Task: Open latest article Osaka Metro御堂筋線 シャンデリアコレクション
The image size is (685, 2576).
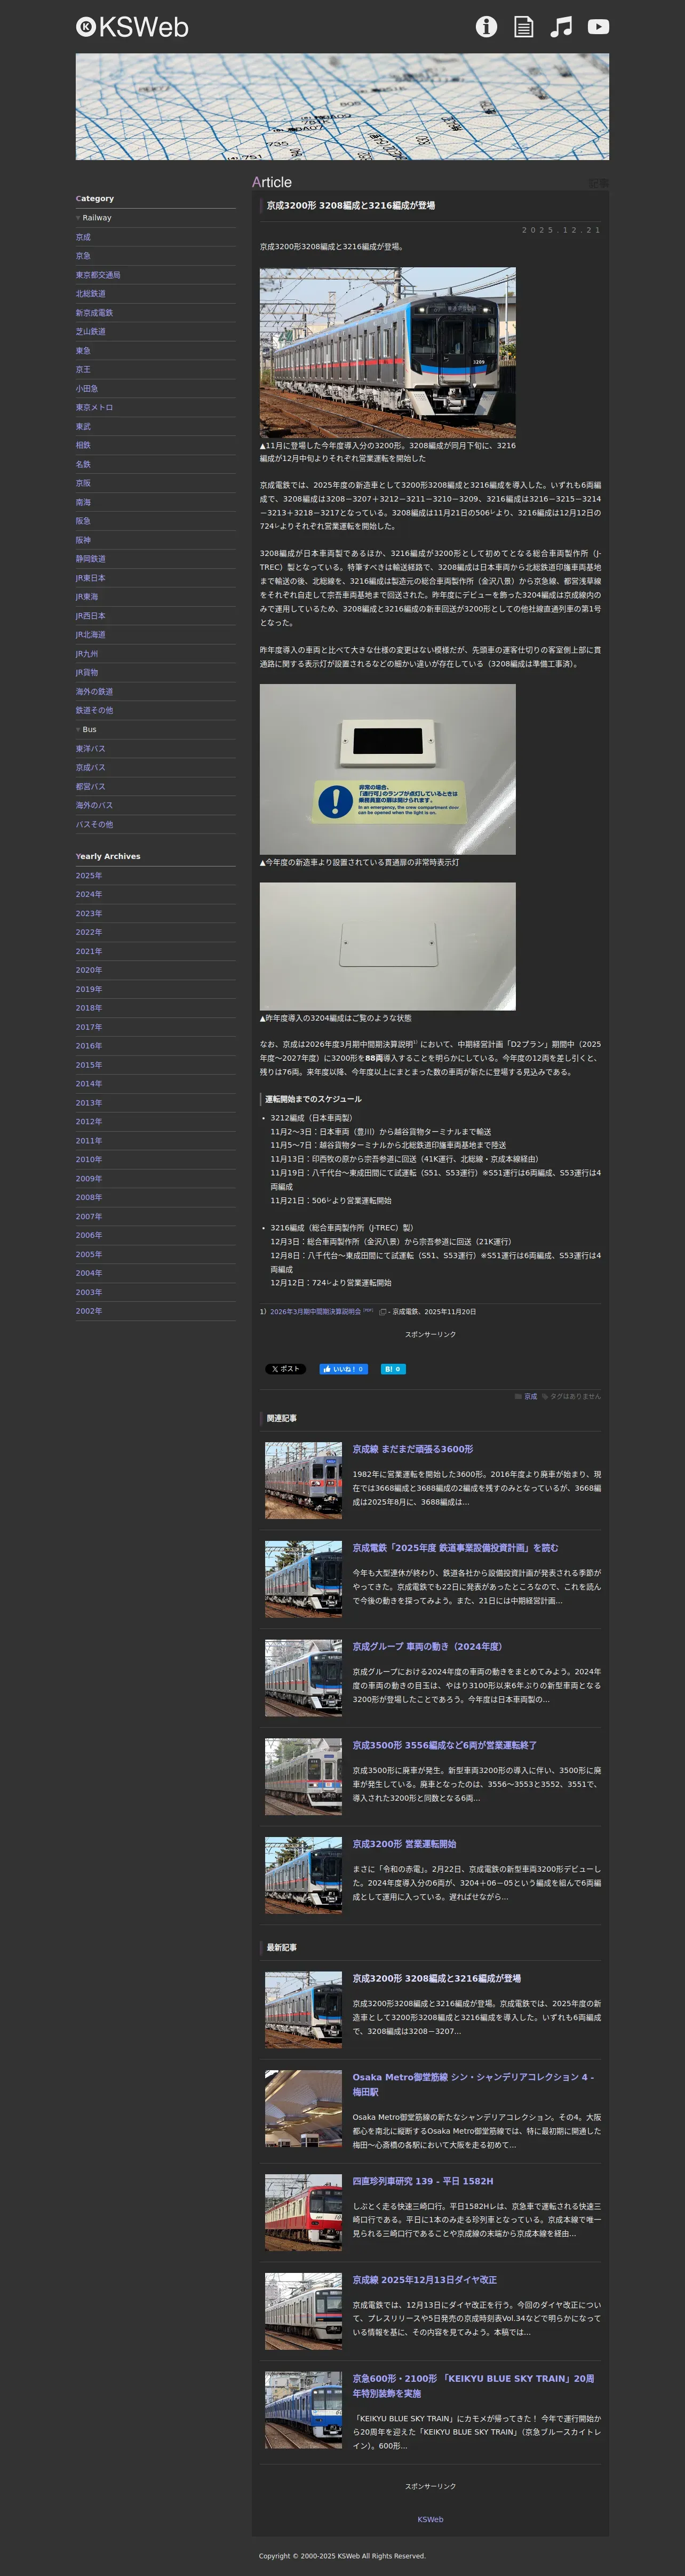Action: tap(473, 2084)
